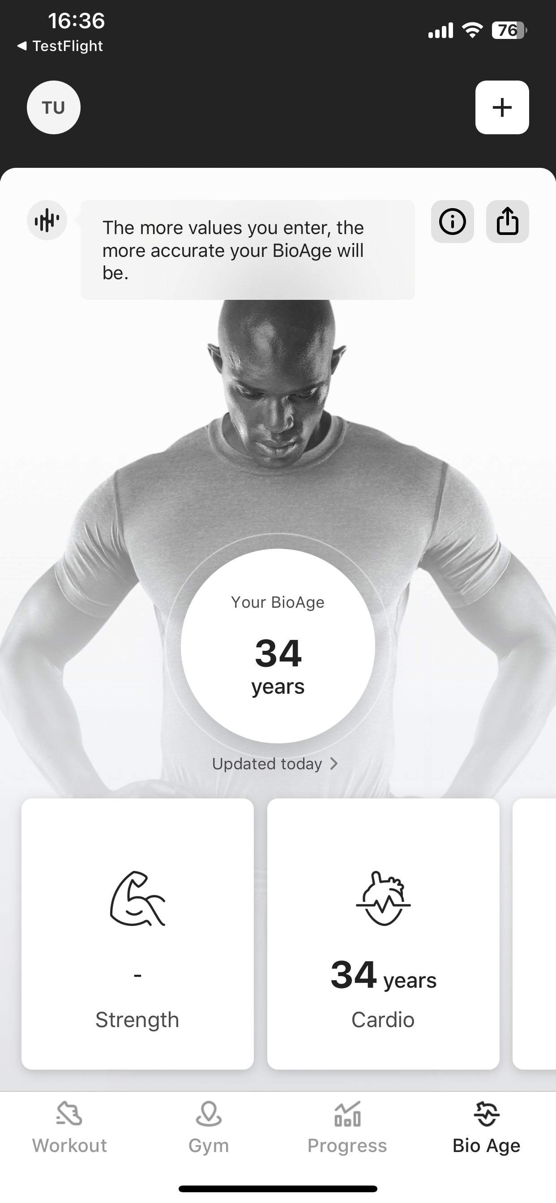Tap the running shoe Workout icon
Viewport: 556px width, 1203px height.
point(69,1114)
